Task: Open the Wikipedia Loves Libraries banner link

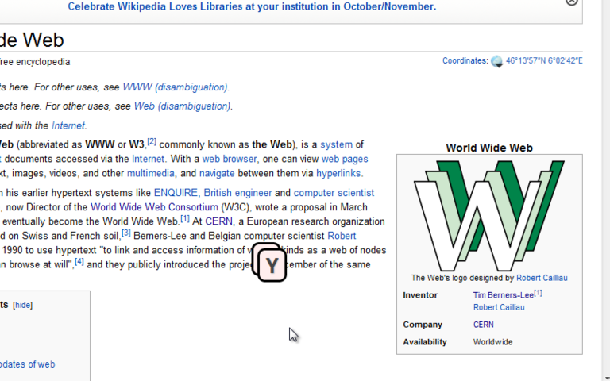Action: coord(252,6)
